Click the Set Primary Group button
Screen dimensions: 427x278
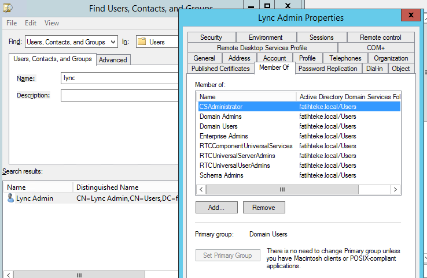[227, 255]
